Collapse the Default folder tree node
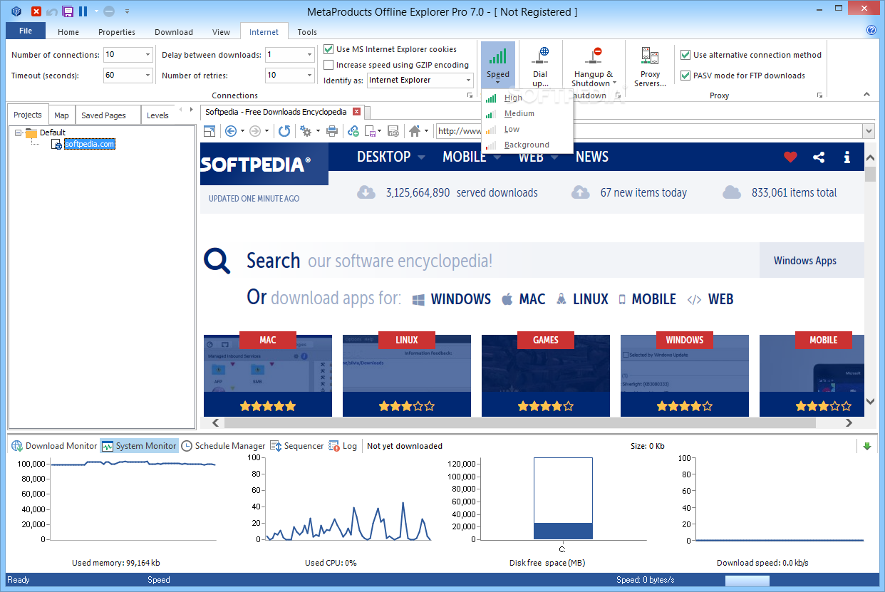Viewport: 885px width, 592px height. pyautogui.click(x=18, y=133)
